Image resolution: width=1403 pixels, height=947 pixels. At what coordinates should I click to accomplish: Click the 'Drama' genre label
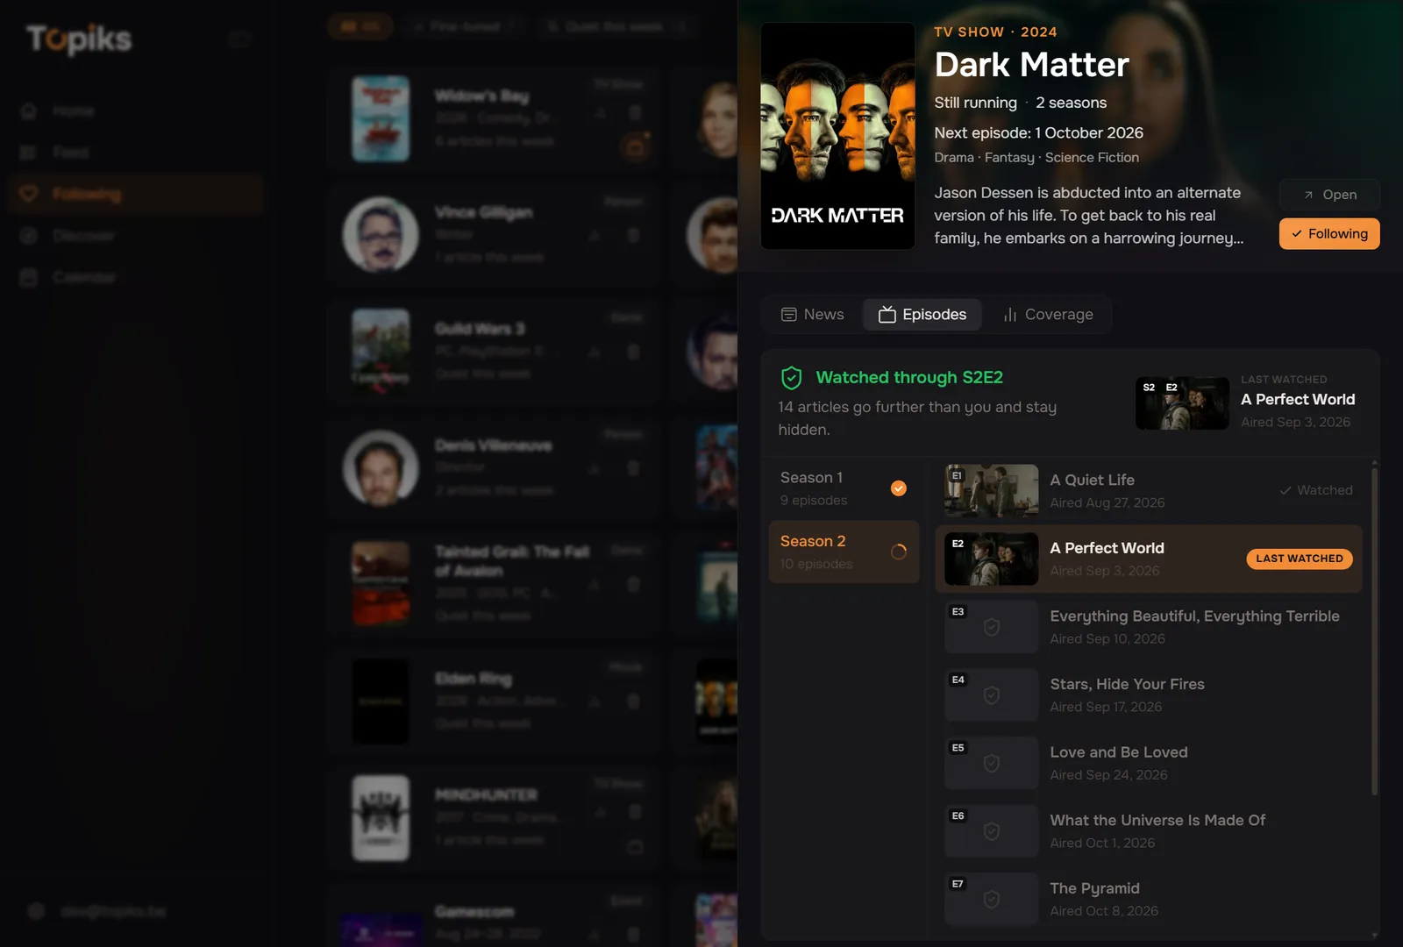954,158
